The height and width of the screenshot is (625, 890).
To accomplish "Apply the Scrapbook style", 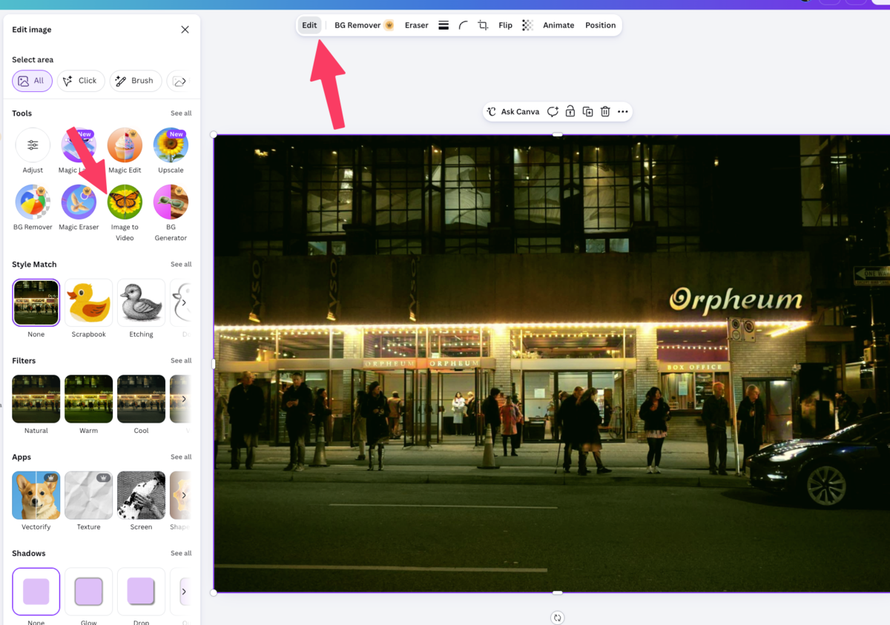I will tap(88, 302).
